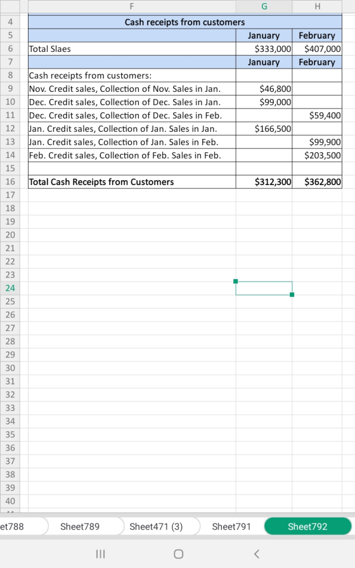Select the $203,500 cell

[x=317, y=155]
